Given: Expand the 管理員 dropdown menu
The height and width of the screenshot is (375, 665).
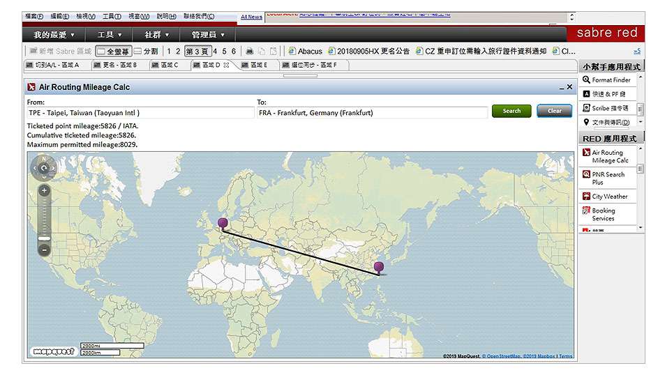Looking at the screenshot, I should pos(208,35).
